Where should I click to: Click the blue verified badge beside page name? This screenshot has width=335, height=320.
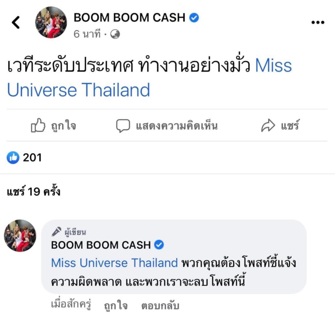(194, 18)
